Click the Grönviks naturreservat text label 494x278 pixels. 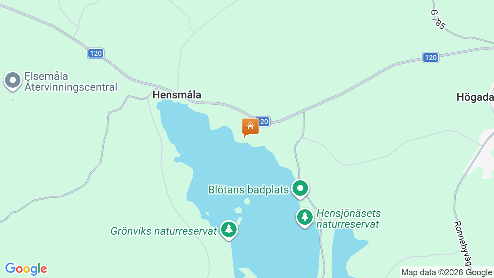tap(164, 231)
